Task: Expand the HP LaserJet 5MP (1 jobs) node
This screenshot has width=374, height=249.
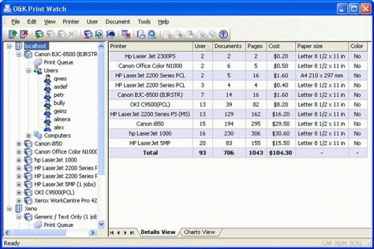Action: click(x=19, y=185)
